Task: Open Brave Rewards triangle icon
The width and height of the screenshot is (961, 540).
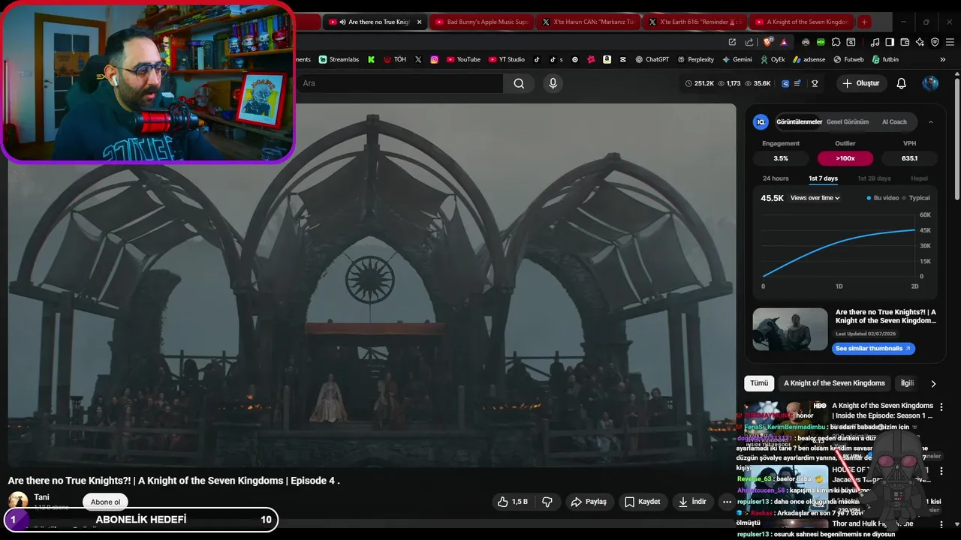Action: (784, 42)
